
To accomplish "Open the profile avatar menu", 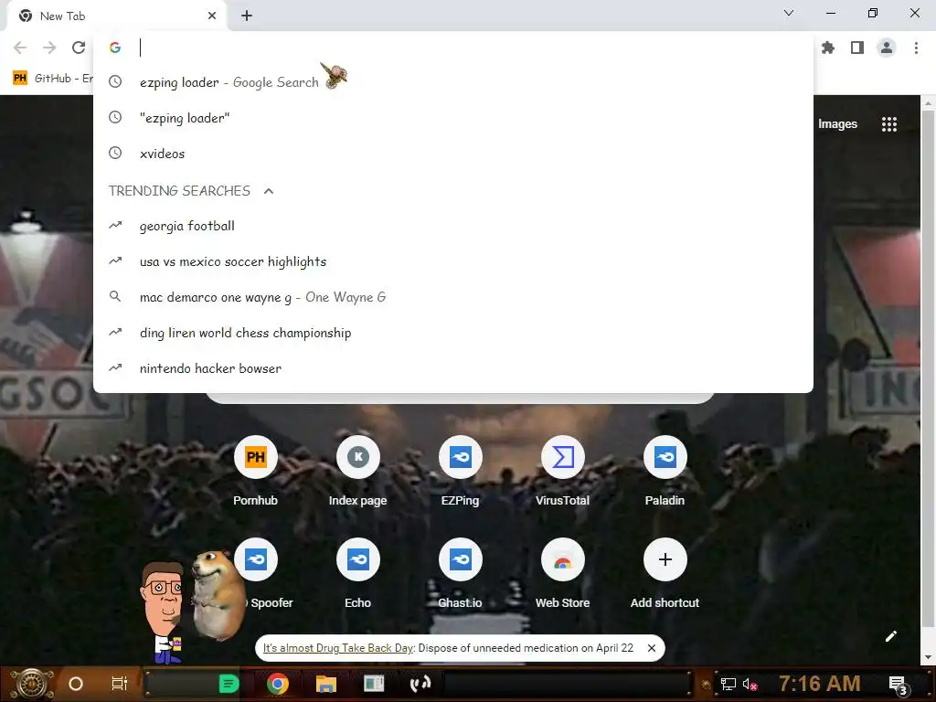I will point(887,48).
